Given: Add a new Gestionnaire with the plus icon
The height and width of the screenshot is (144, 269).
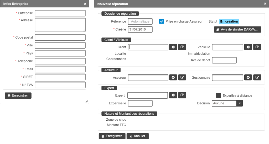Looking at the screenshot, I should pos(248,77).
